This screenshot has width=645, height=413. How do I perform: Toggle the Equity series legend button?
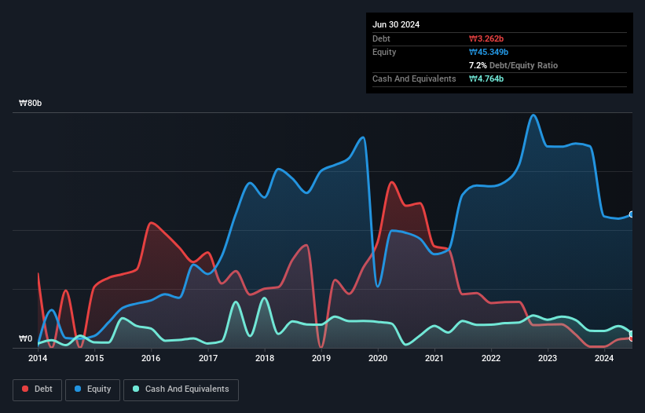pyautogui.click(x=93, y=389)
